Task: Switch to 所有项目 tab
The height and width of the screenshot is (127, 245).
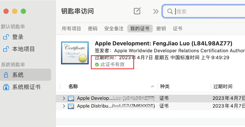Action: (x=71, y=29)
